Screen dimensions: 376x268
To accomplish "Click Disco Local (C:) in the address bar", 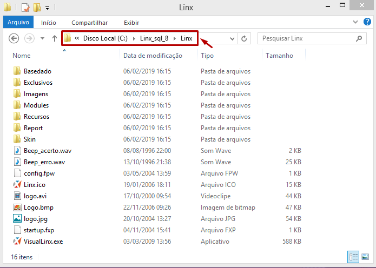I will (105, 38).
